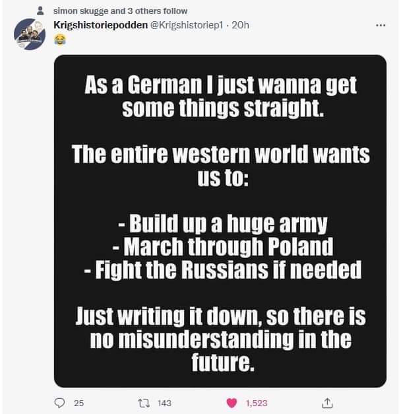Like the tweet with the heart icon
401x414 pixels.
click(231, 403)
